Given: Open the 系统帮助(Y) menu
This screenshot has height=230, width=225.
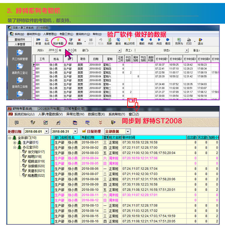Looking at the screenshot, I should click(x=117, y=114).
